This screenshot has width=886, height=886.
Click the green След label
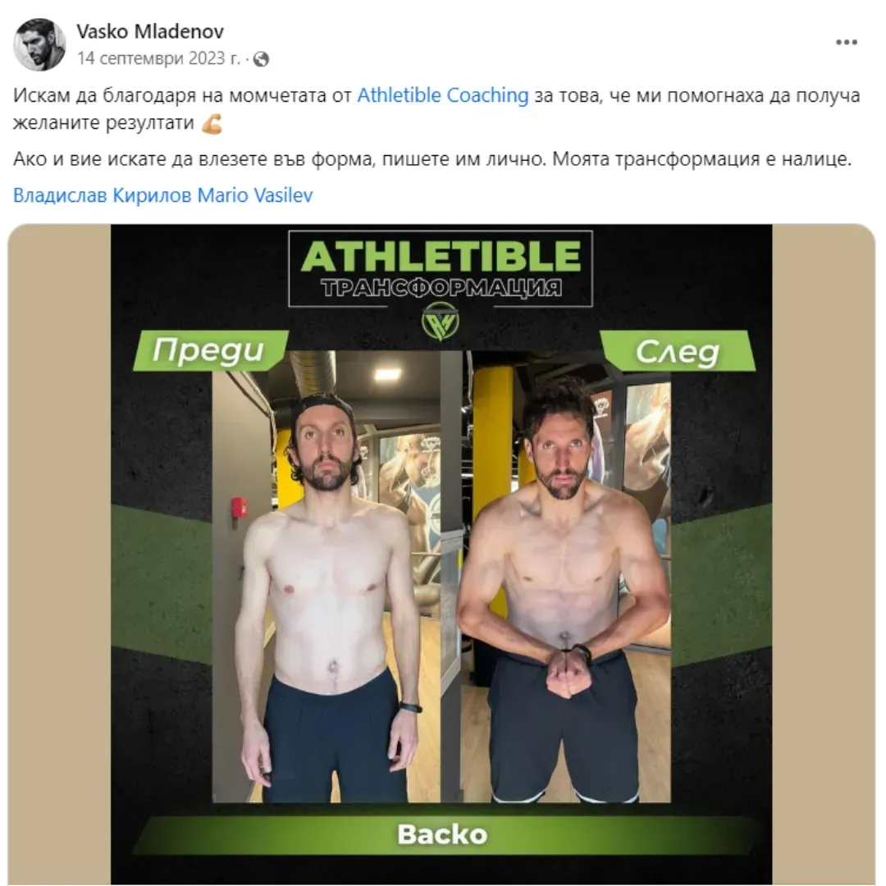coord(677,351)
